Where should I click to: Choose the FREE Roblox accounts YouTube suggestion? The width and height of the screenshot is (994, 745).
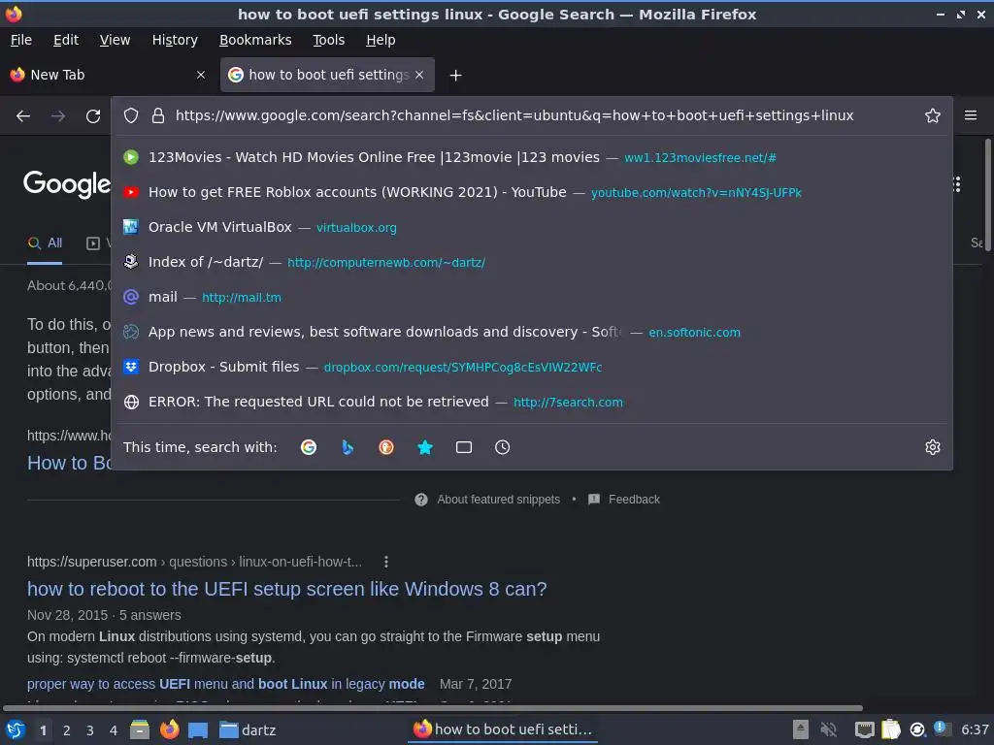(531, 192)
